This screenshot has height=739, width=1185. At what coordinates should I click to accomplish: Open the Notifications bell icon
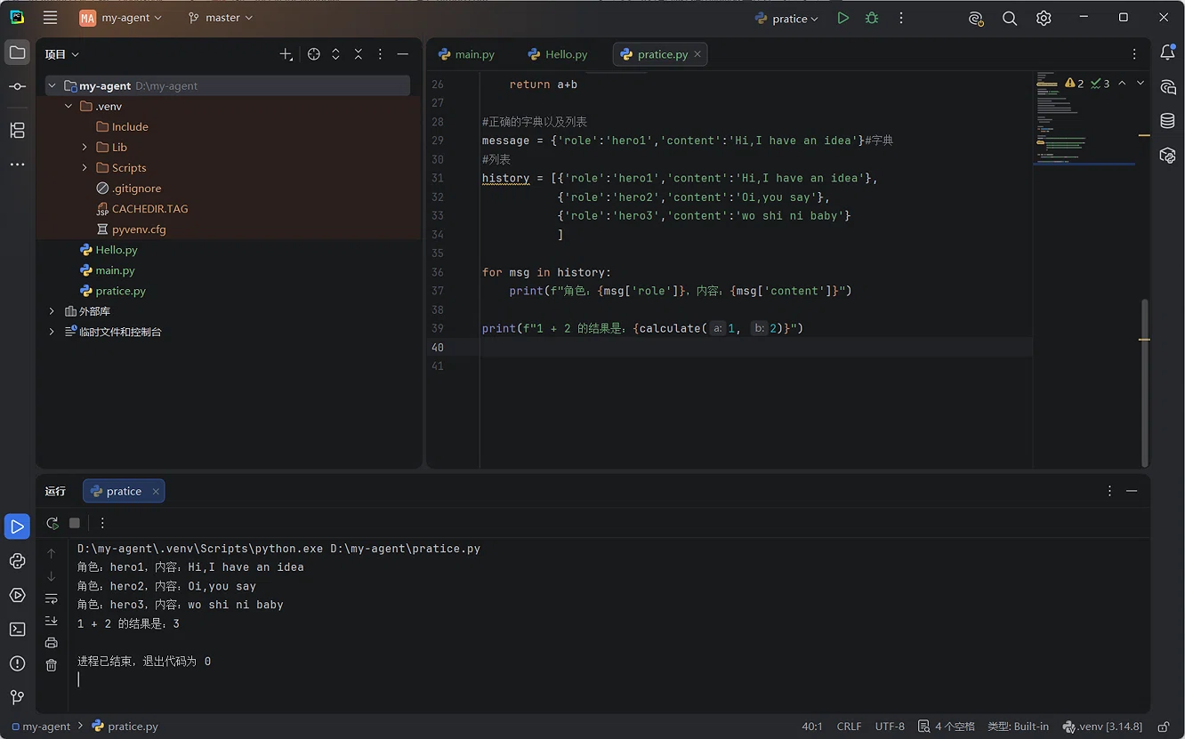point(1167,53)
